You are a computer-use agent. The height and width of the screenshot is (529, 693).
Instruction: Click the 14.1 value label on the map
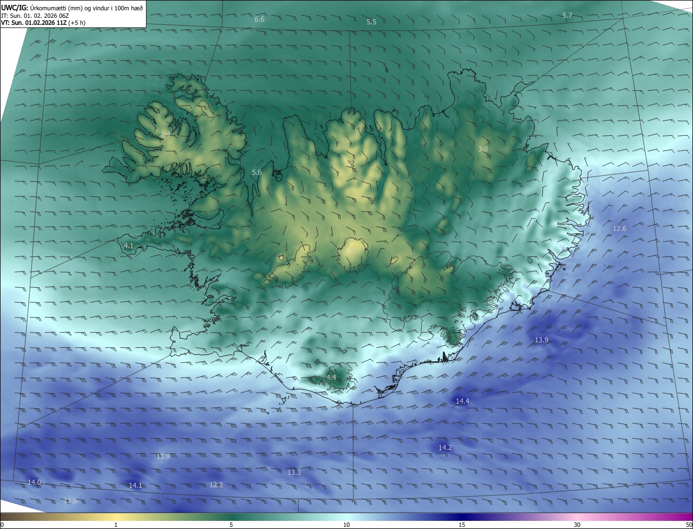(x=135, y=486)
